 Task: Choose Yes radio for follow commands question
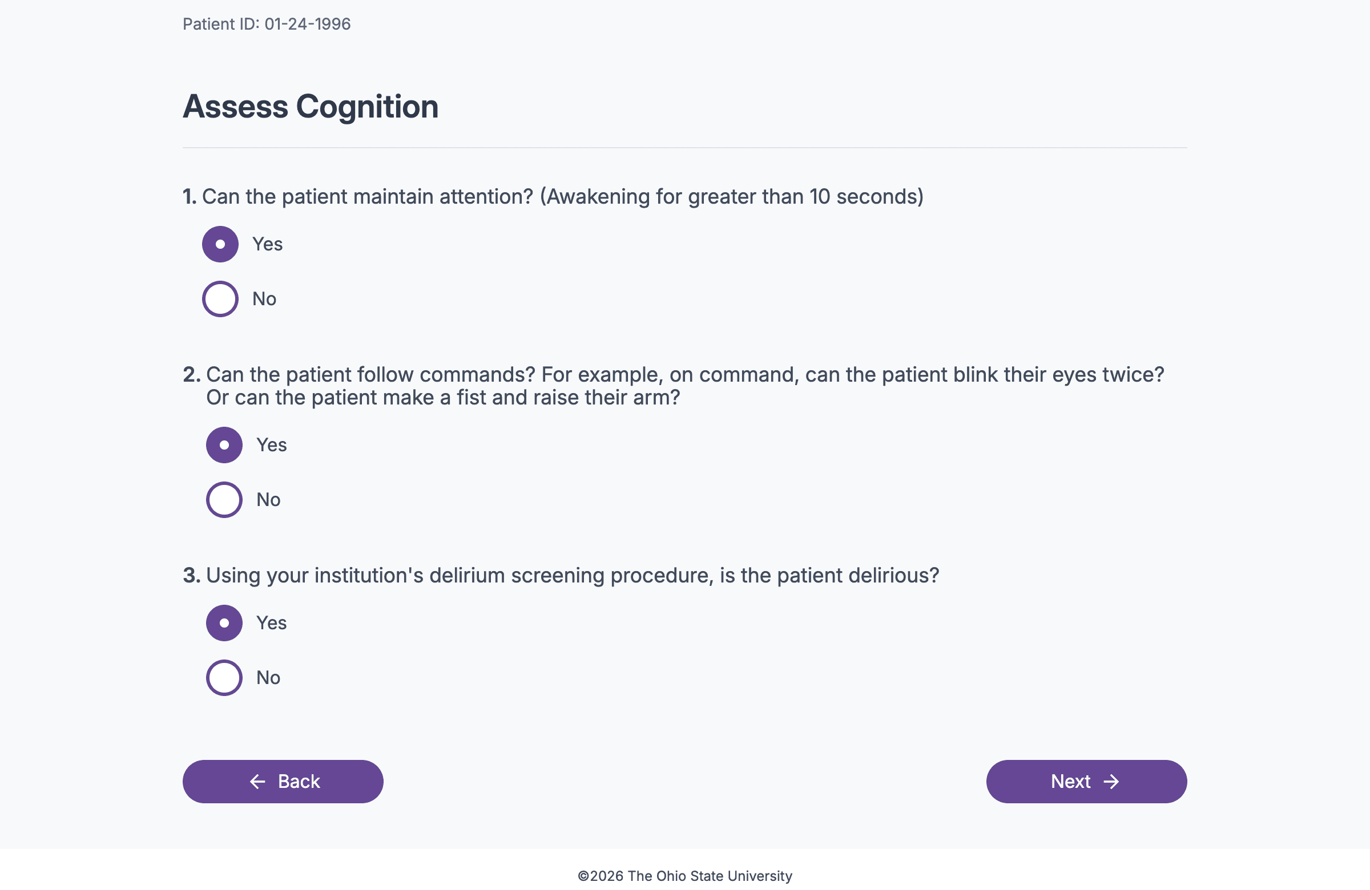[x=224, y=444]
